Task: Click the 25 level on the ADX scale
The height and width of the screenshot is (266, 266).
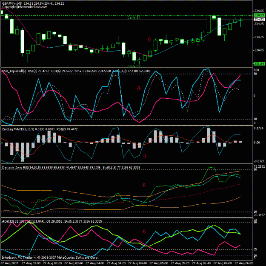Action: coord(255,249)
